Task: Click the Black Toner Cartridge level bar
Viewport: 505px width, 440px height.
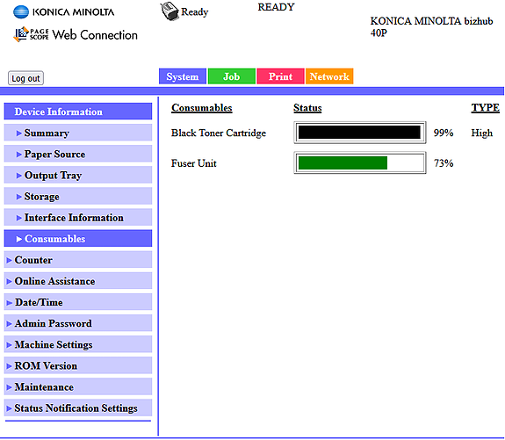Action: (x=360, y=133)
